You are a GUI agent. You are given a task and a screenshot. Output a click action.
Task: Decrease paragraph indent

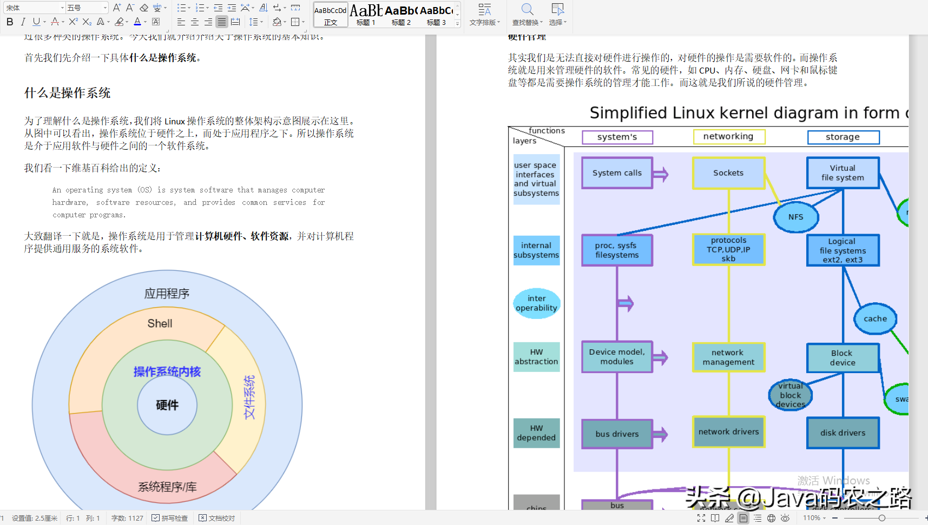[x=218, y=8]
